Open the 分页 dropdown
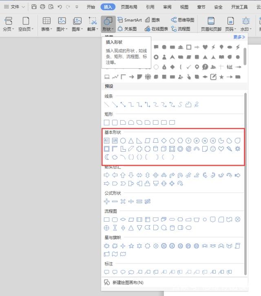The height and width of the screenshot is (296, 261). click(9, 24)
